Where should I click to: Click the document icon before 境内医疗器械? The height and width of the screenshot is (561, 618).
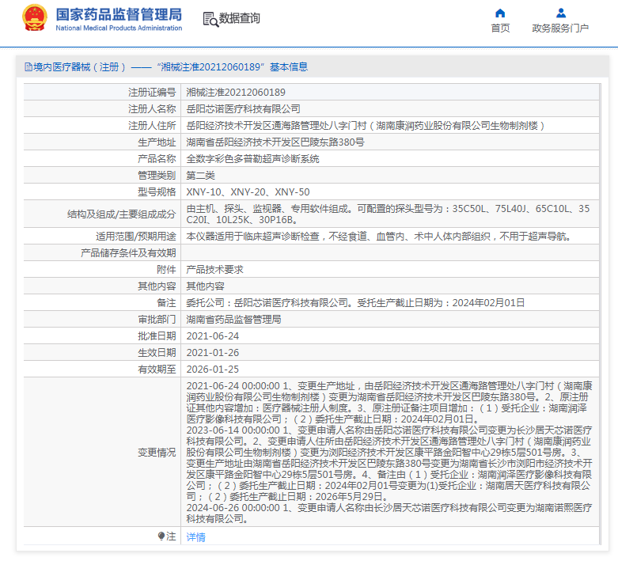pyautogui.click(x=28, y=67)
